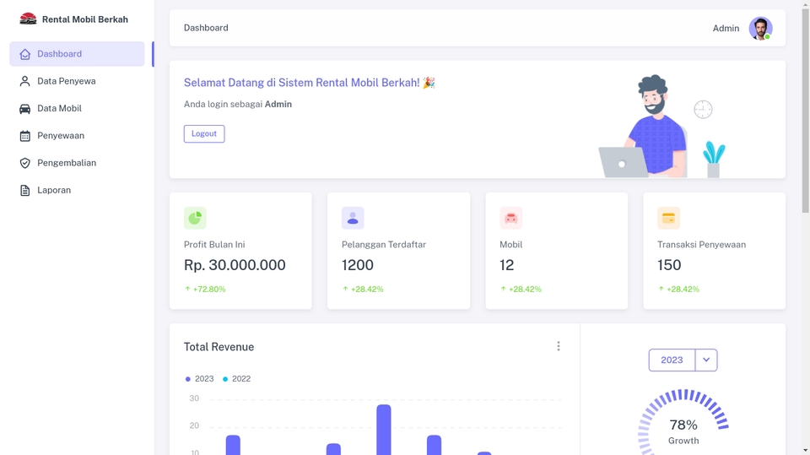Navigate to Pengembalian in sidebar
Image resolution: width=810 pixels, height=455 pixels.
click(x=67, y=163)
